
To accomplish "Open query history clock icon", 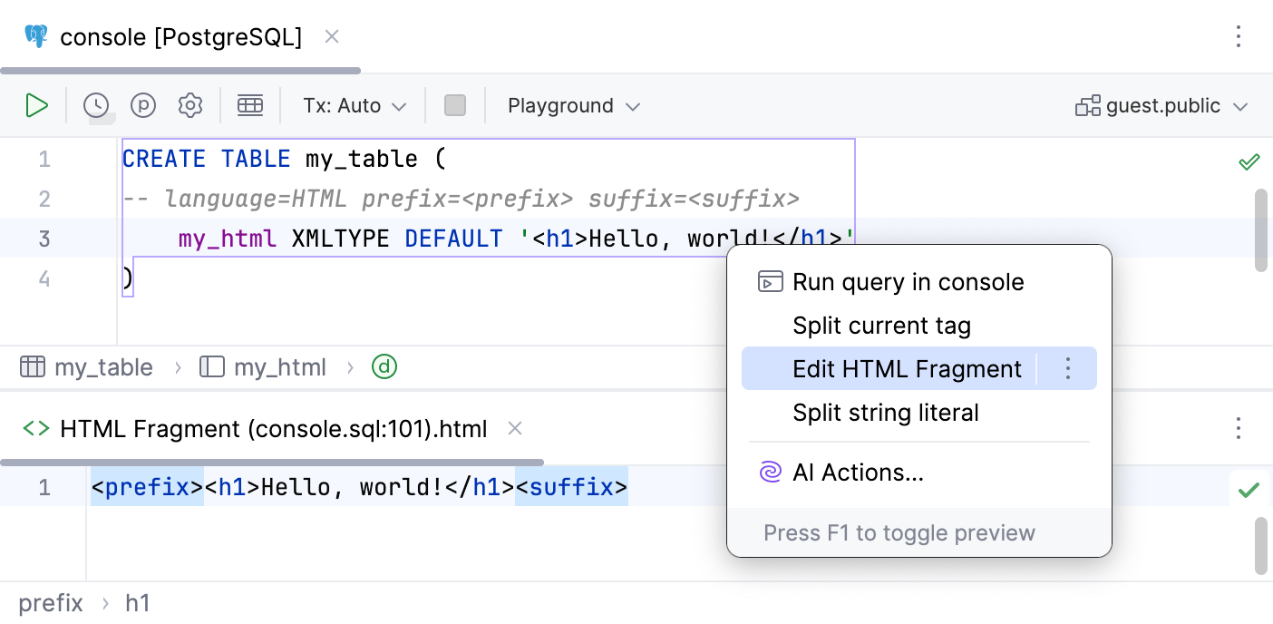I will (96, 106).
